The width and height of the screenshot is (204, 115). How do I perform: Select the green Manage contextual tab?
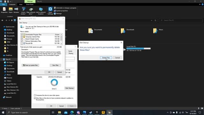point(30,1)
